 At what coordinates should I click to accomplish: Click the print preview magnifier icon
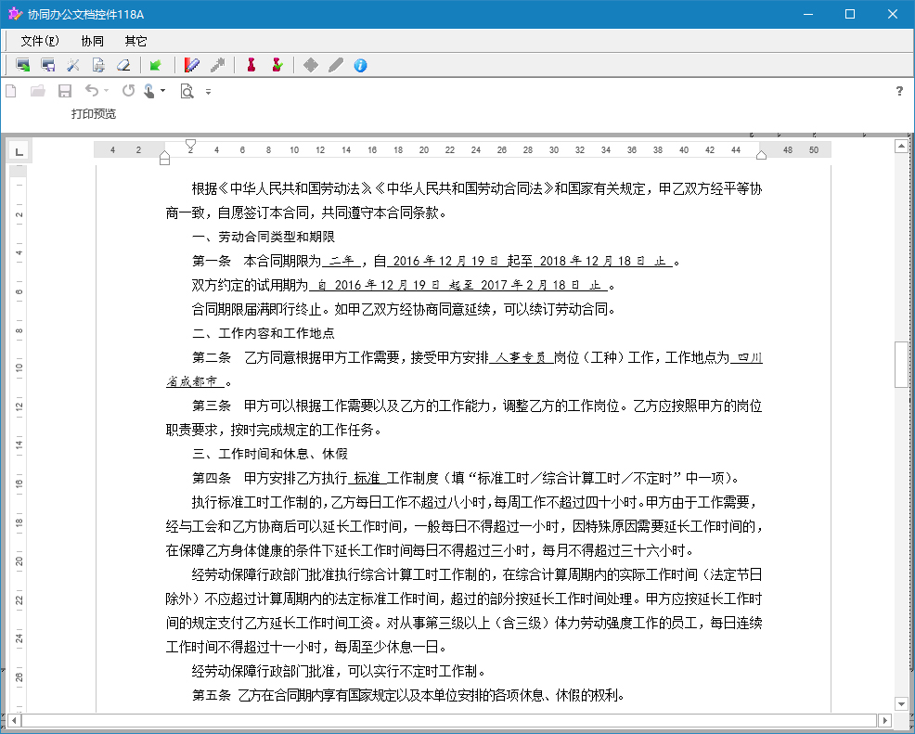point(187,91)
